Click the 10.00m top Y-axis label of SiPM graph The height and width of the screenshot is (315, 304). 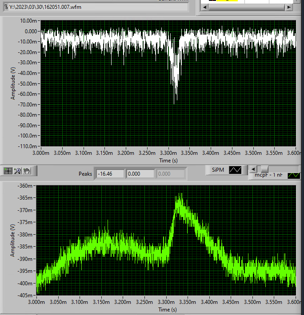[x=28, y=21]
